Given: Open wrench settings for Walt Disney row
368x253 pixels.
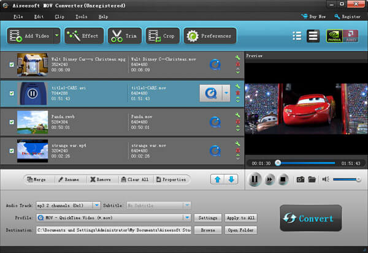Looking at the screenshot, I should [x=237, y=57].
